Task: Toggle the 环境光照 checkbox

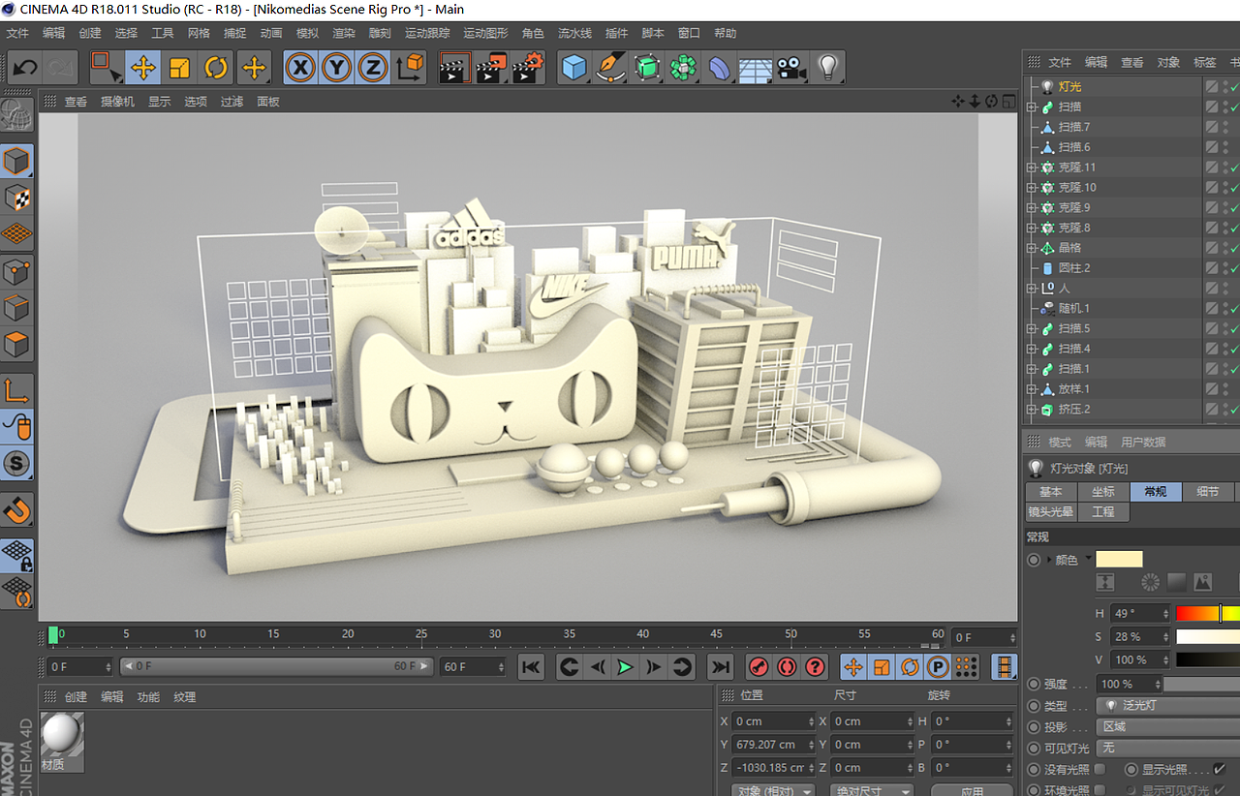Action: pos(1100,790)
